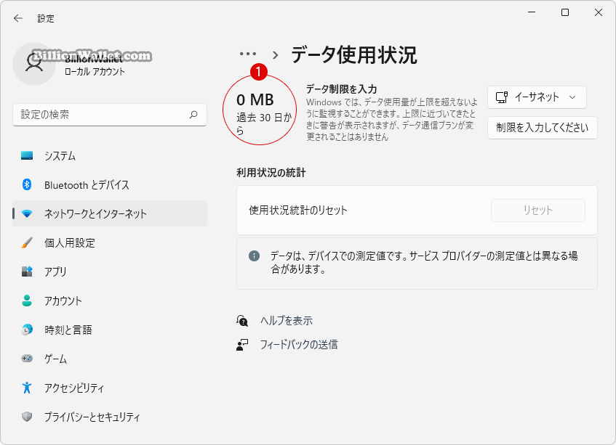Image resolution: width=616 pixels, height=445 pixels.
Task: Click the breadcrumb chevron arrow
Action: point(276,55)
